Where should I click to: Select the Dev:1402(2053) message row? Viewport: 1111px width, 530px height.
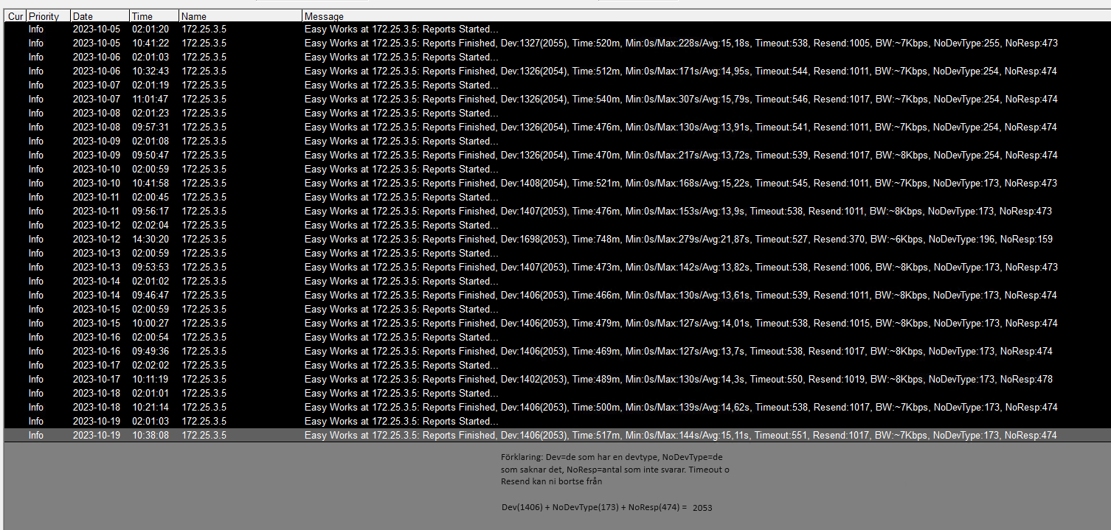(557, 380)
